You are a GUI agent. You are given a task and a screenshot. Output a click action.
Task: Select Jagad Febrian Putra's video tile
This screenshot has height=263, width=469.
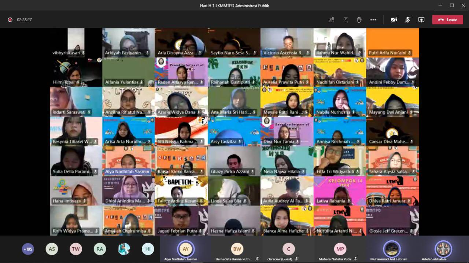coord(181,220)
